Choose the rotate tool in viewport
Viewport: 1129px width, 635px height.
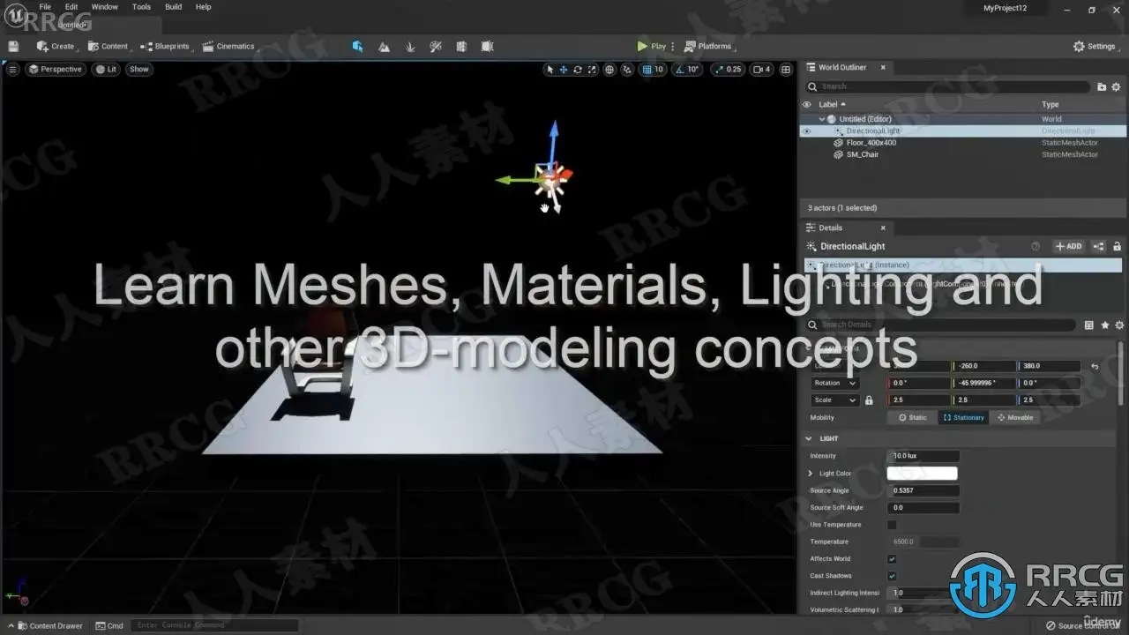click(x=578, y=70)
